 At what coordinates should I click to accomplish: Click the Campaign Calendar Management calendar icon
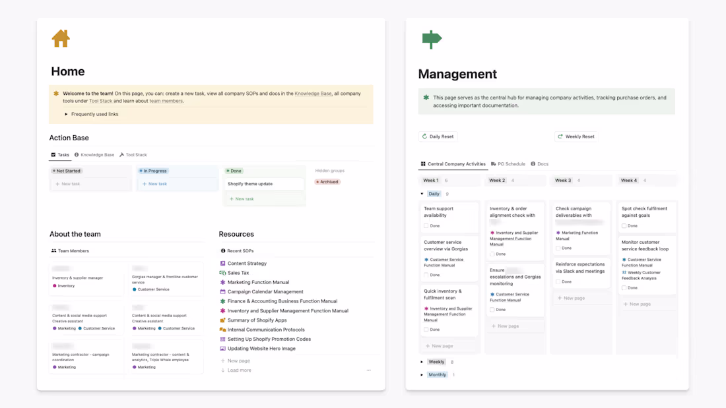pos(222,292)
